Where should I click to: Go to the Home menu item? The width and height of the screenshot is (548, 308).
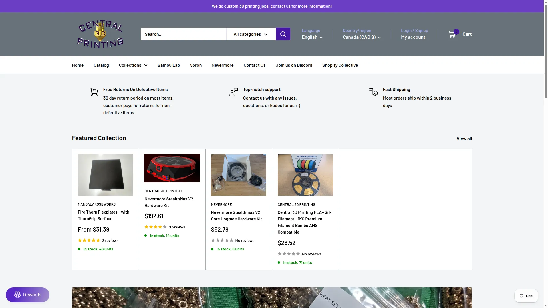(x=78, y=65)
